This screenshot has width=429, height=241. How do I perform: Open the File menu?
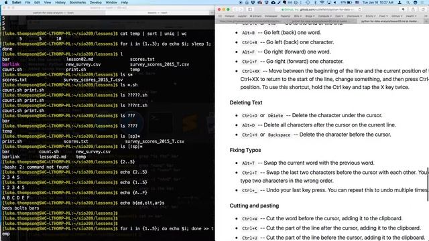click(x=27, y=3)
